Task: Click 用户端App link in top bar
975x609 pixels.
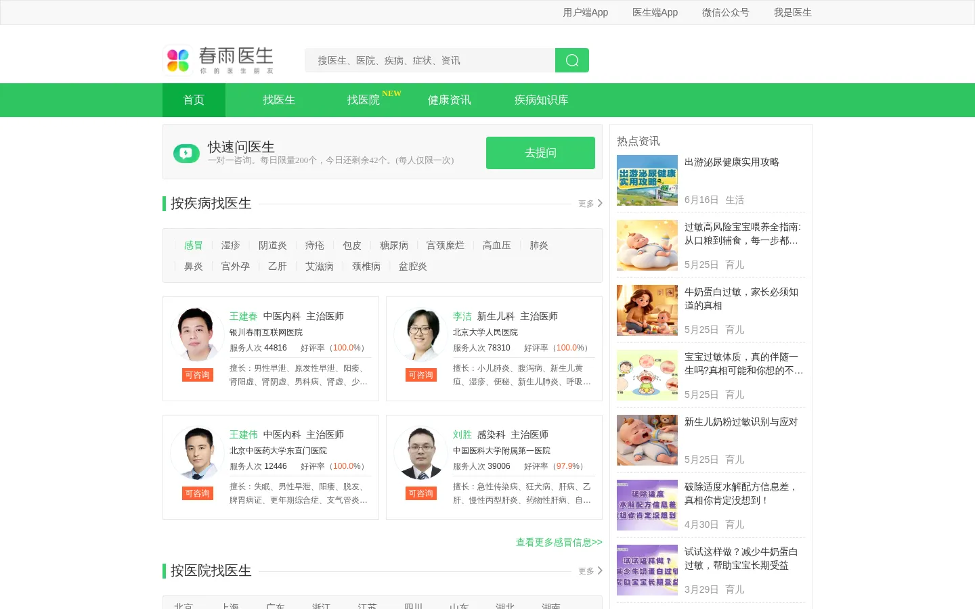Action: 586,12
